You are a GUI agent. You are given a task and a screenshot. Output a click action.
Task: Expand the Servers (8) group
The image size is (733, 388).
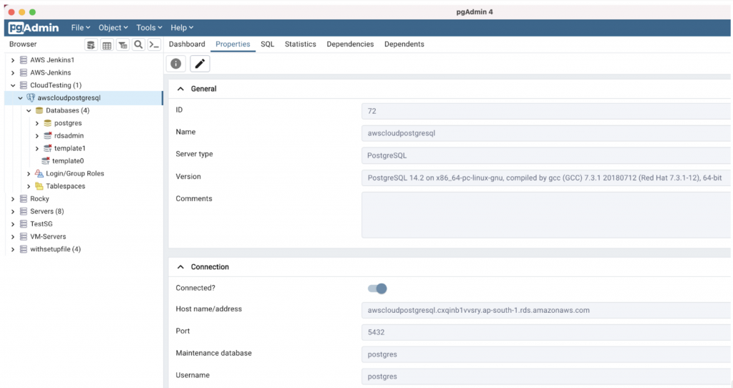coord(13,211)
